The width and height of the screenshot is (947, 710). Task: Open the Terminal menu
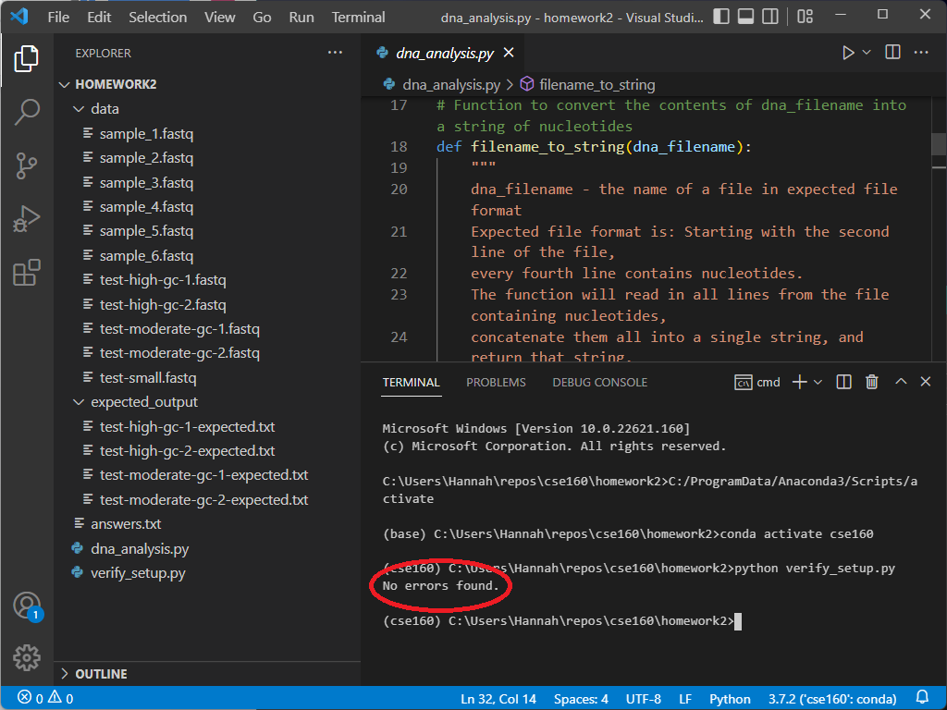358,17
